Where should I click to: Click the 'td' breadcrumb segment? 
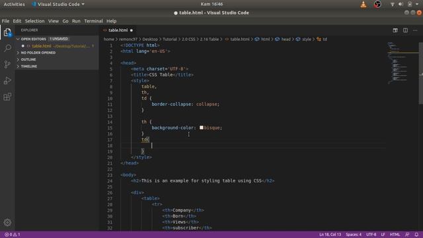325,40
